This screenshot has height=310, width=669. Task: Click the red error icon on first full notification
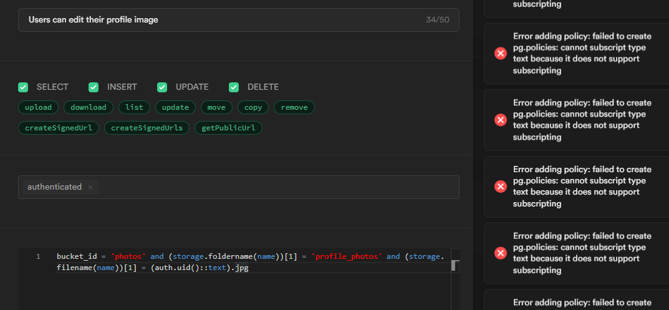(x=501, y=53)
